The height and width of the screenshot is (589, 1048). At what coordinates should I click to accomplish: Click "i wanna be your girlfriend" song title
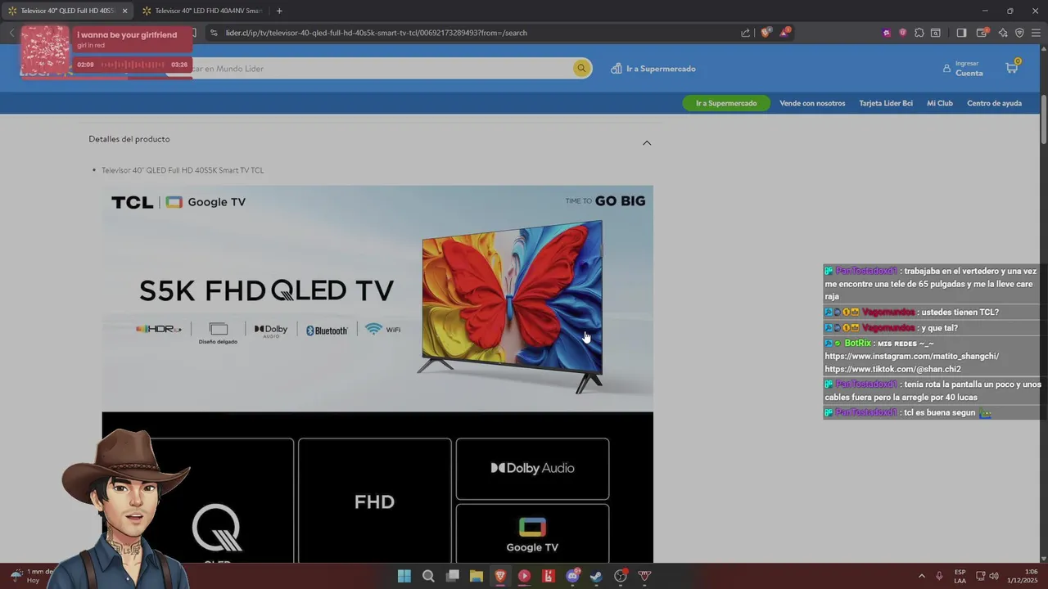coord(127,35)
